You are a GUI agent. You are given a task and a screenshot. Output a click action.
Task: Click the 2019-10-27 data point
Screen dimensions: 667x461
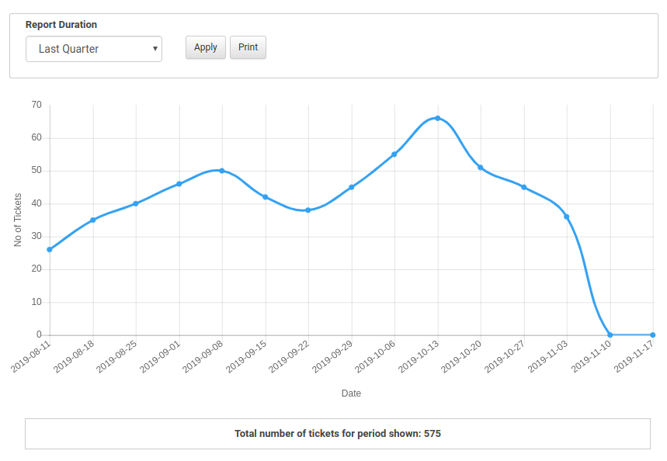coord(523,187)
